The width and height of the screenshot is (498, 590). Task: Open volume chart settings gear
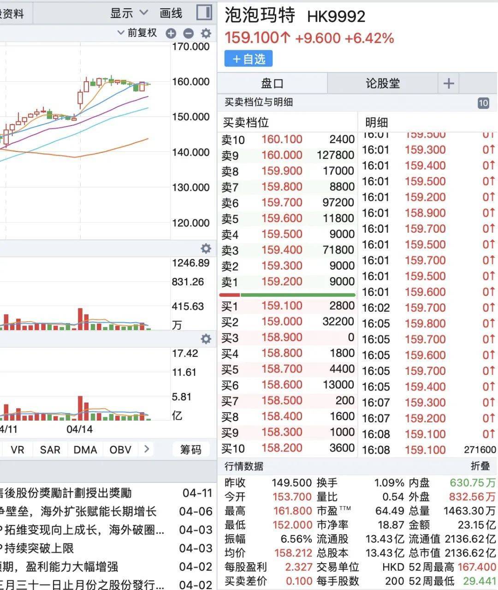pyautogui.click(x=206, y=249)
